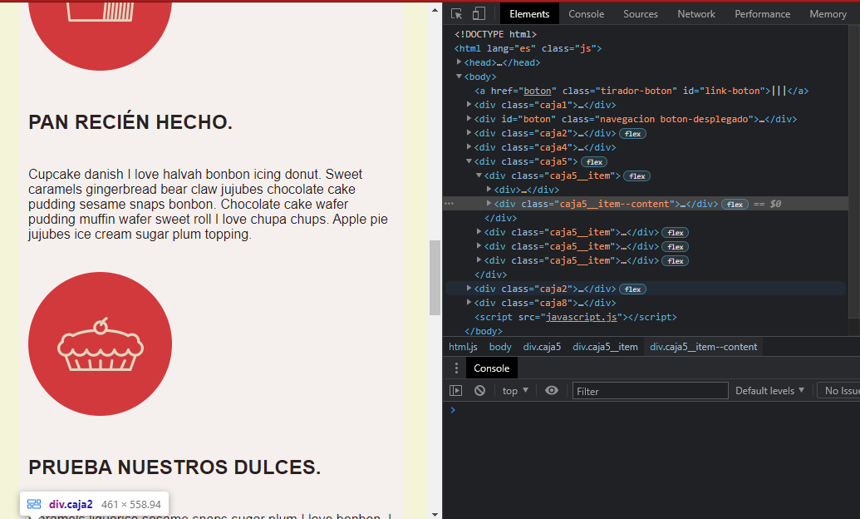Collapse the body element node
The height and width of the screenshot is (519, 860).
point(459,77)
